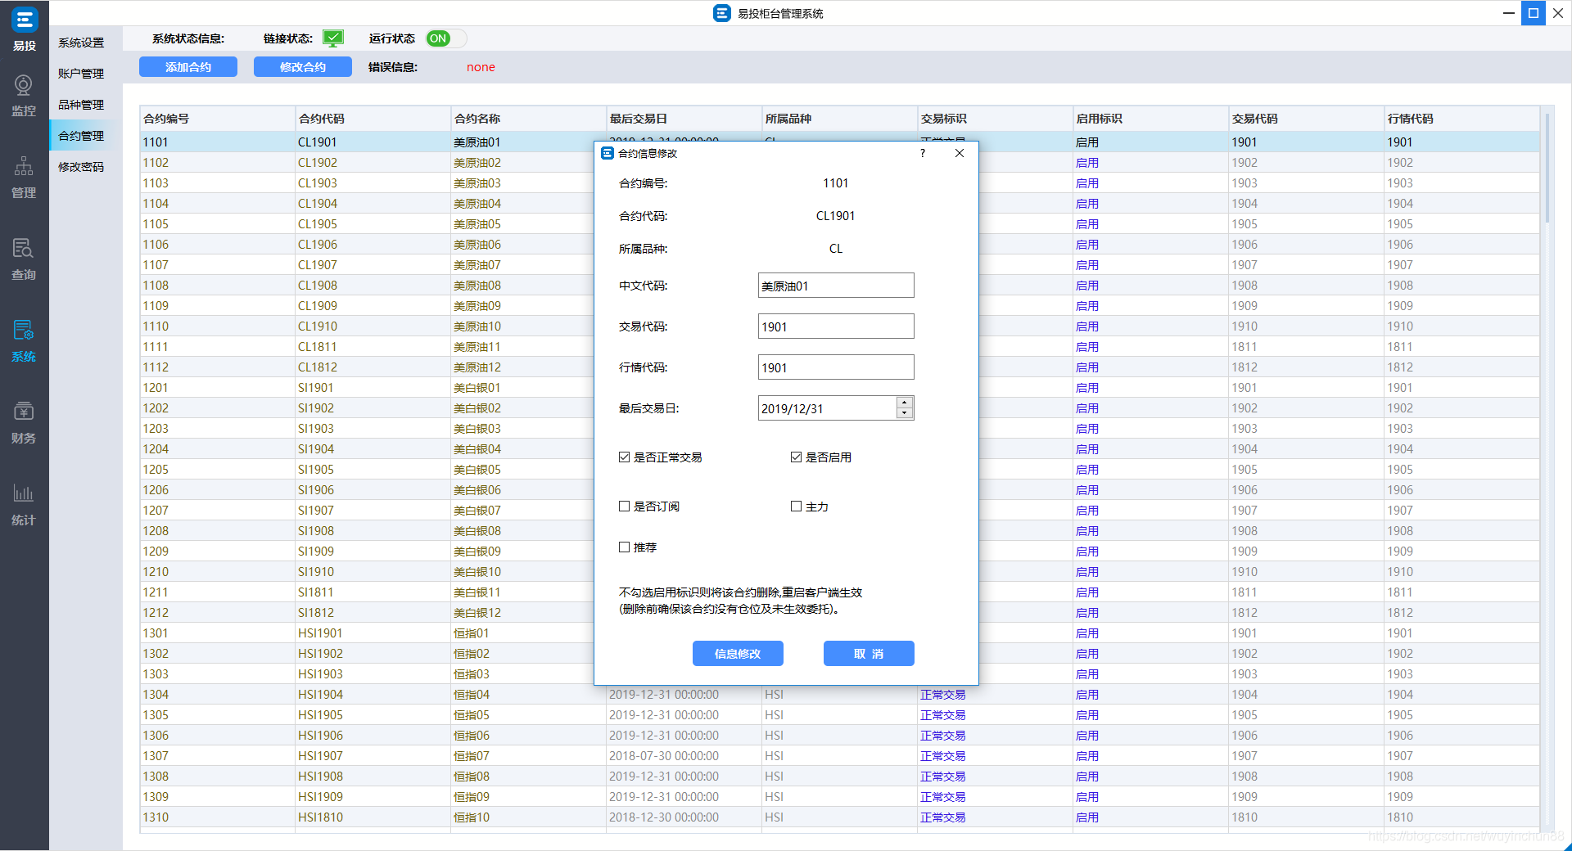This screenshot has height=851, width=1572.
Task: Click the 中文代码 input field
Action: [836, 286]
